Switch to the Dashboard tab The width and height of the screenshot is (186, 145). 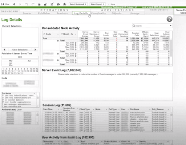(9, 12)
